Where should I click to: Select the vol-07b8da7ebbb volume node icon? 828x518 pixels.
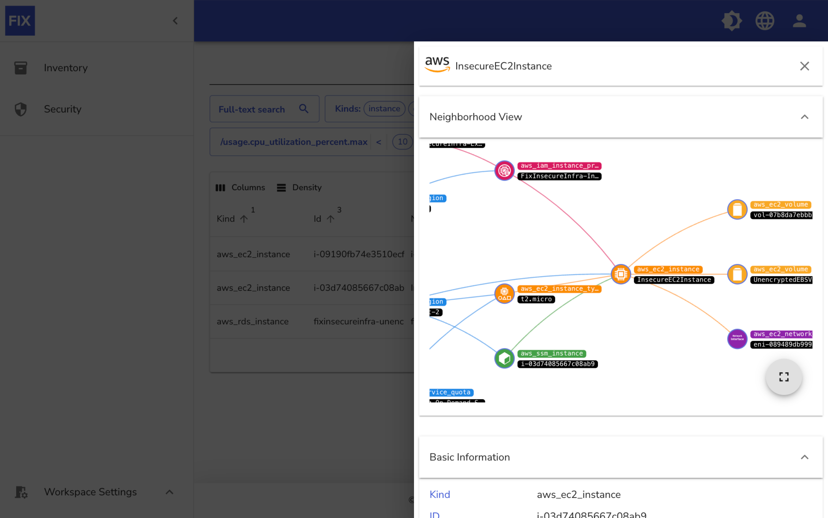point(737,209)
